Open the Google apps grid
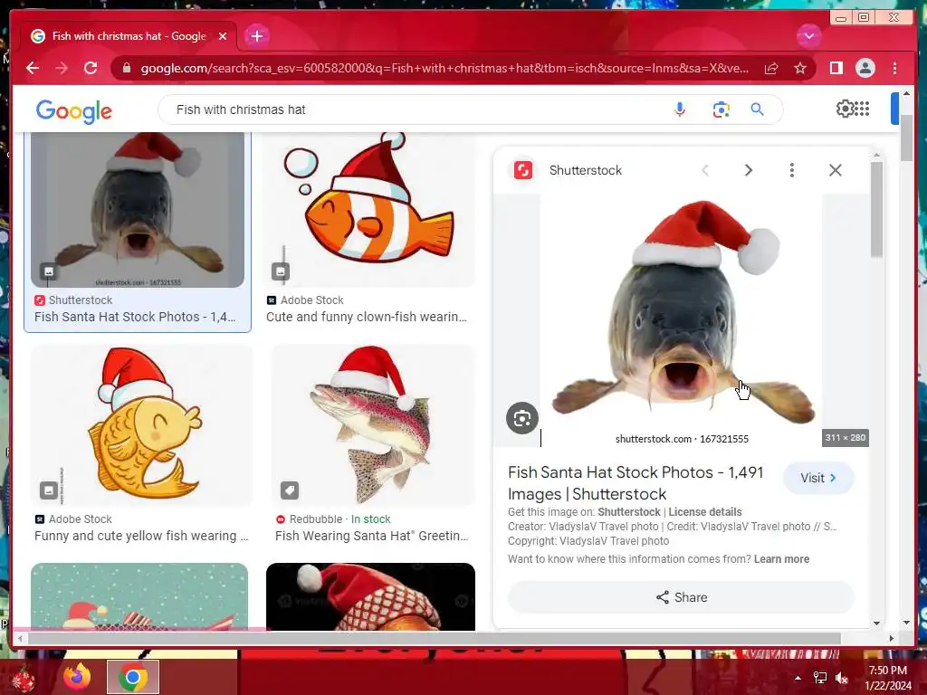Image resolution: width=927 pixels, height=695 pixels. coord(862,109)
